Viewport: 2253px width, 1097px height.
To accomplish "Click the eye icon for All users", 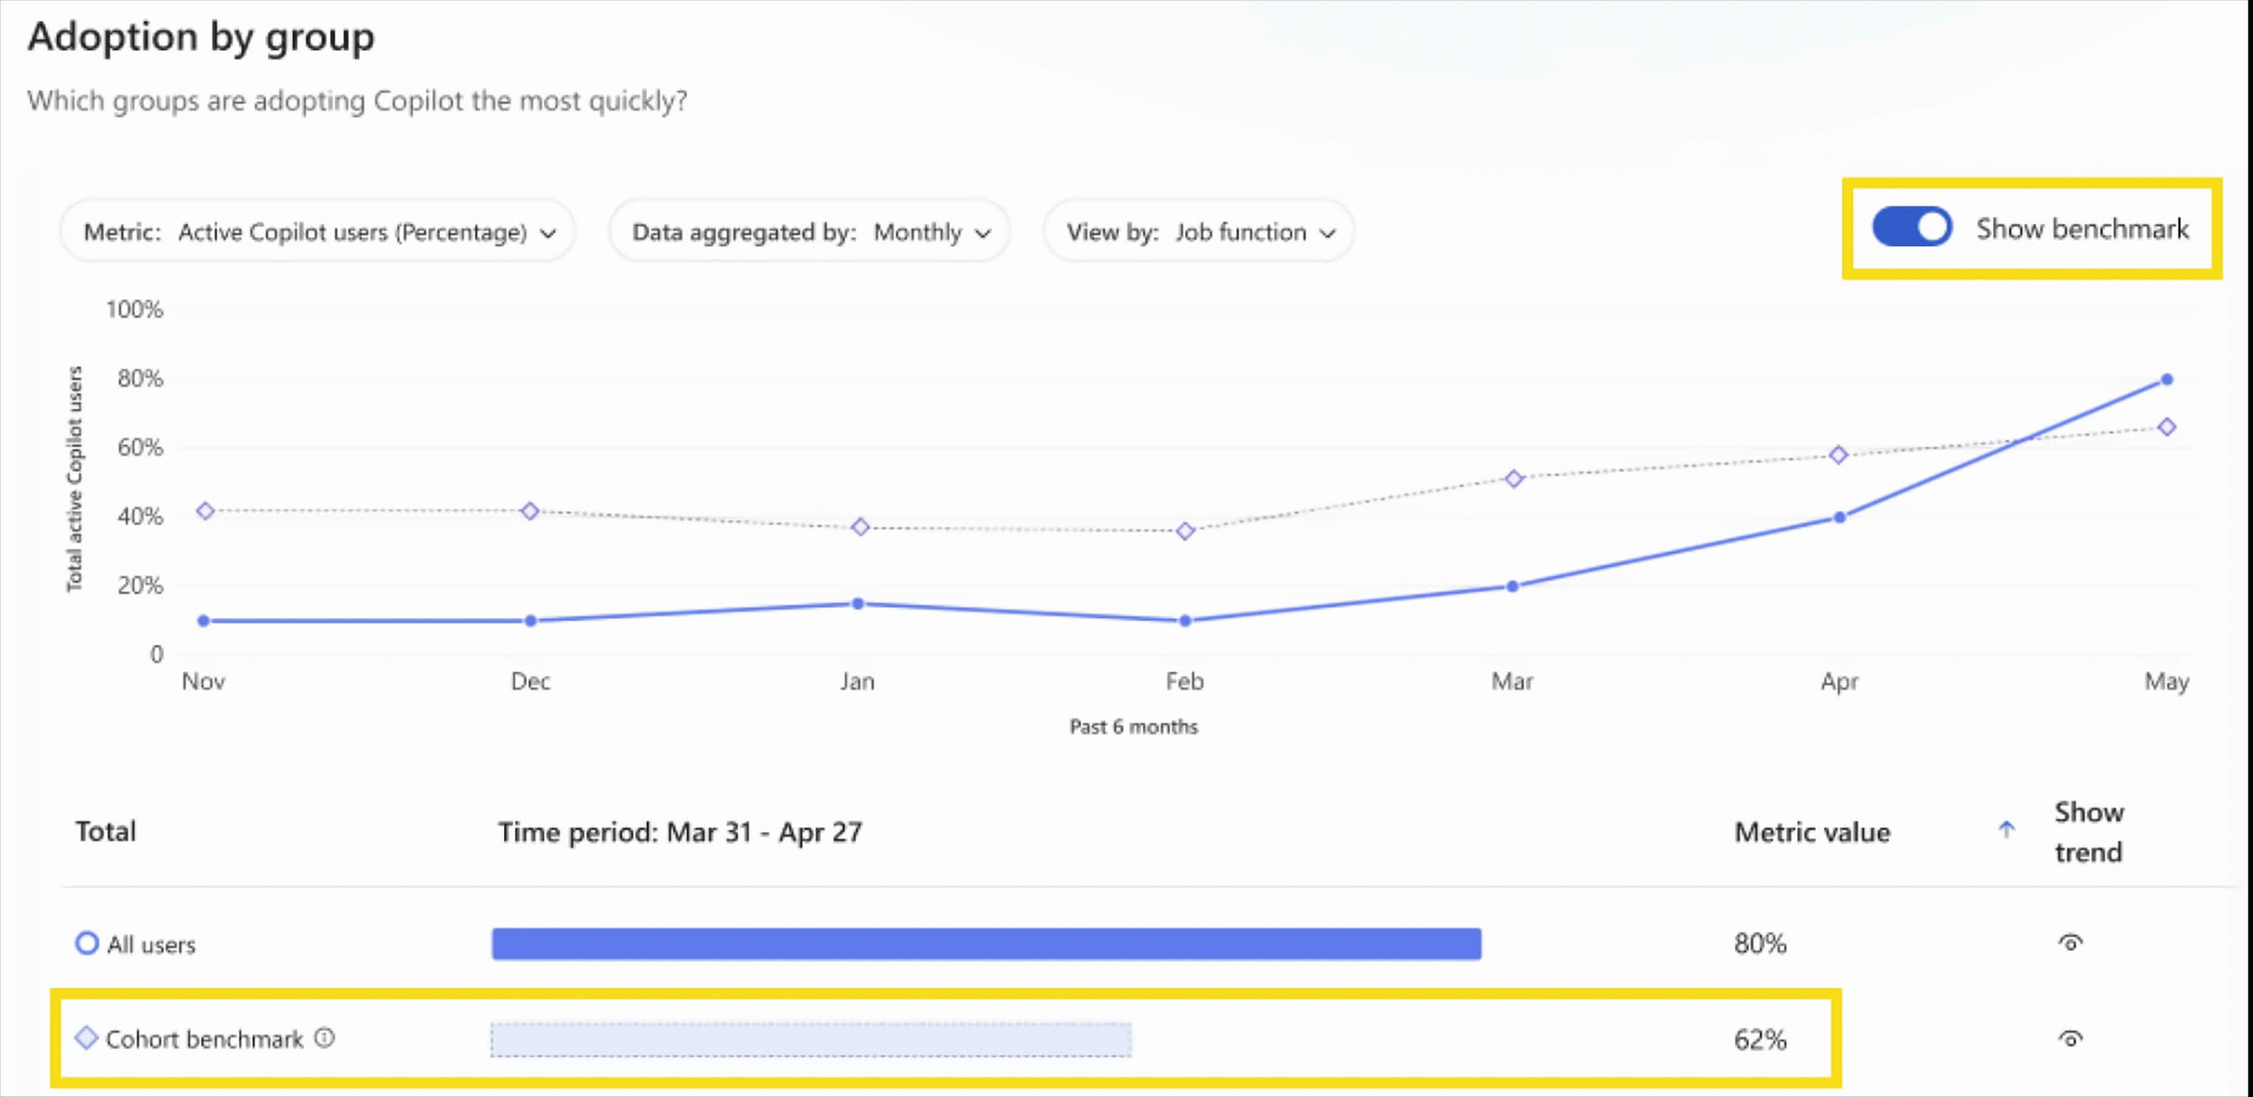I will click(2070, 943).
